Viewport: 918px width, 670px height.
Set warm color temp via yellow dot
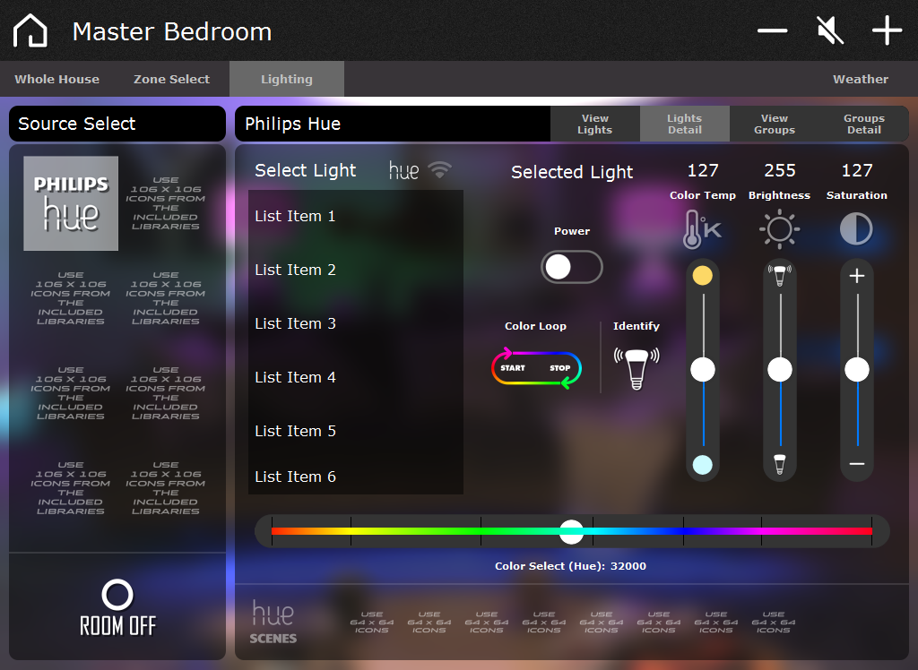[x=703, y=276]
